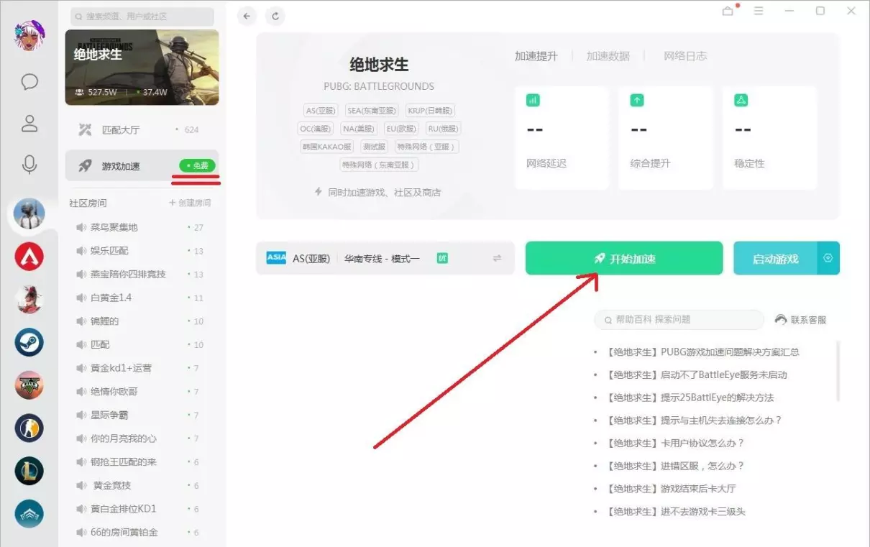Screen dimensions: 870x547
Task: Select the SEA(东南亚服) server tag
Action: 372,111
